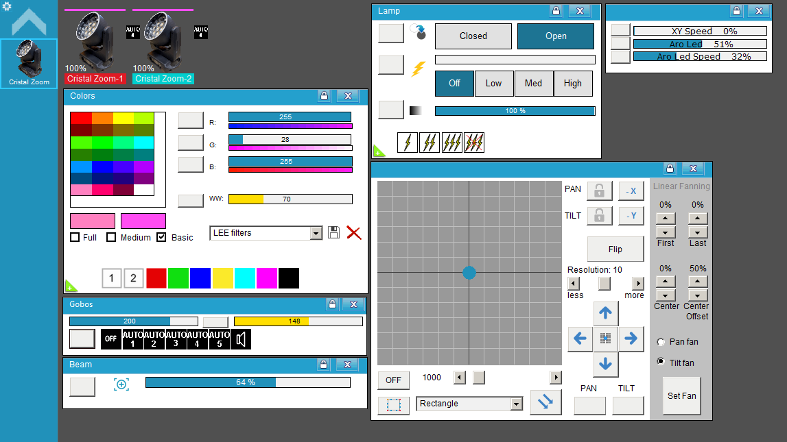The height and width of the screenshot is (442, 787).
Task: Decrease Center Offset fanning value
Action: pos(698,295)
